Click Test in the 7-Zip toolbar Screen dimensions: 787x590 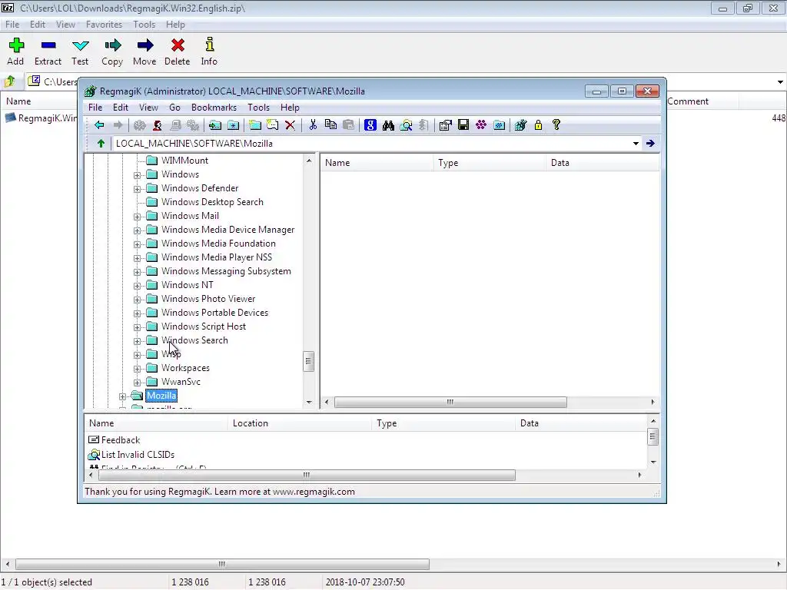pyautogui.click(x=80, y=51)
